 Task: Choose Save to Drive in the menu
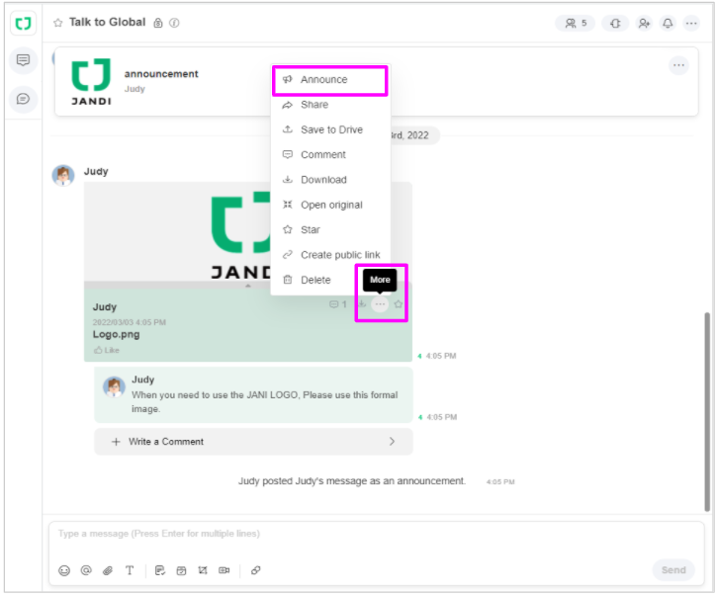tap(331, 129)
